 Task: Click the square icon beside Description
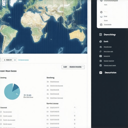101,72
